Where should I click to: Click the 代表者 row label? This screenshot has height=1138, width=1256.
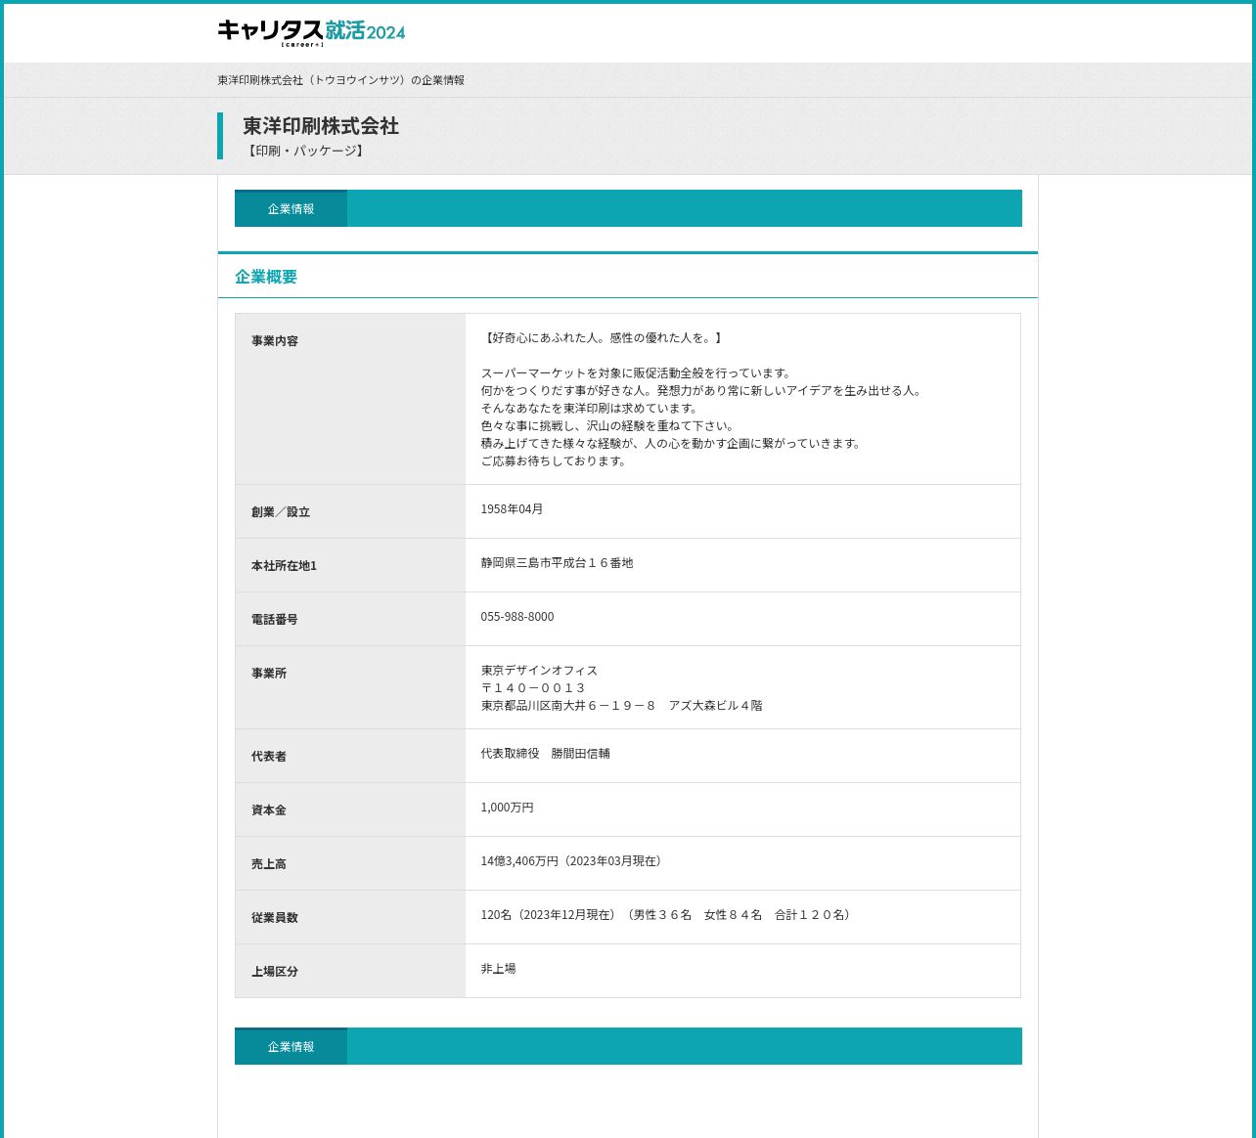tap(269, 757)
